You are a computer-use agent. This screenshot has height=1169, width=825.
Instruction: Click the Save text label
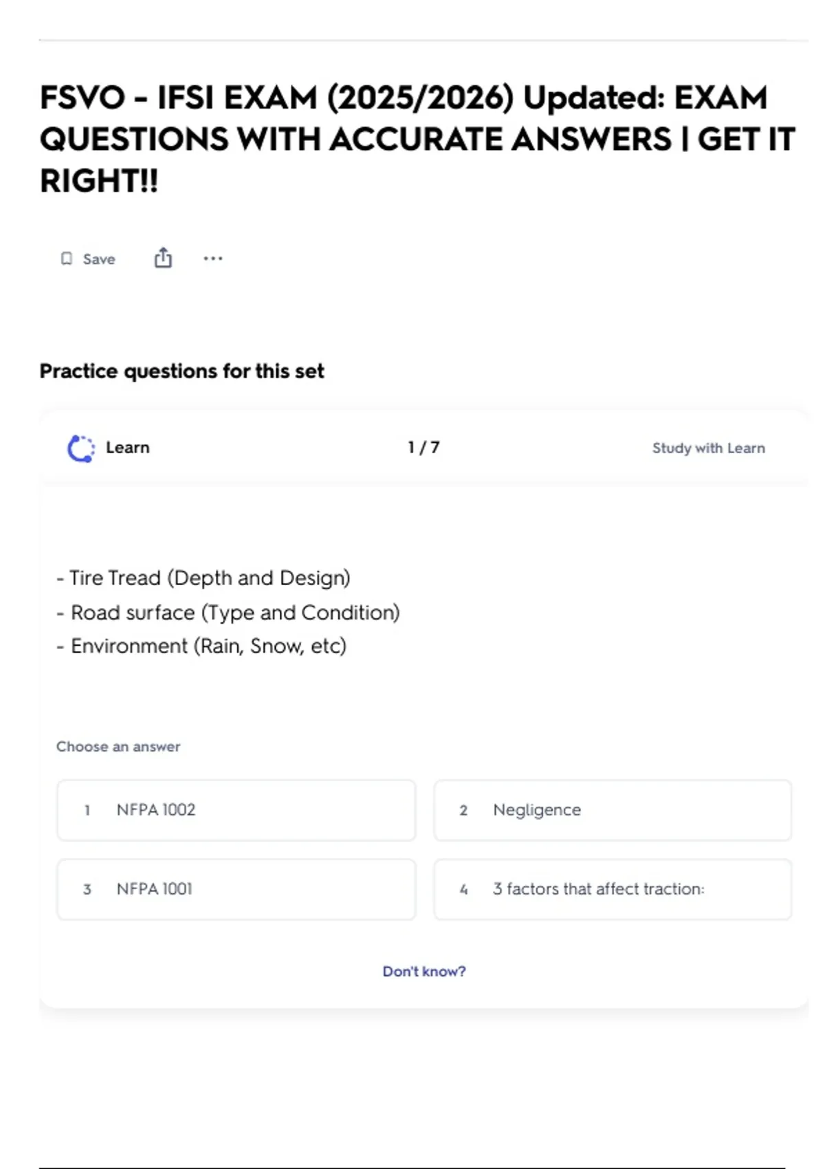[x=99, y=259]
